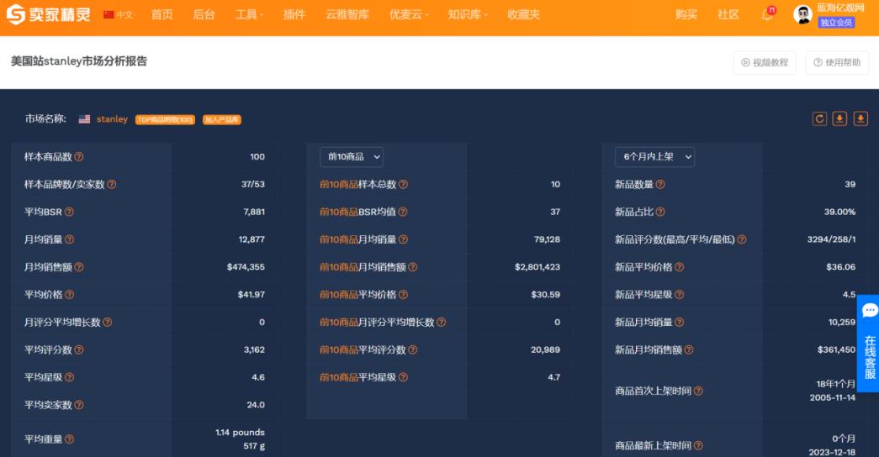This screenshot has height=457, width=879.
Task: Switch language via the 中文 flag selector
Action: click(x=119, y=14)
